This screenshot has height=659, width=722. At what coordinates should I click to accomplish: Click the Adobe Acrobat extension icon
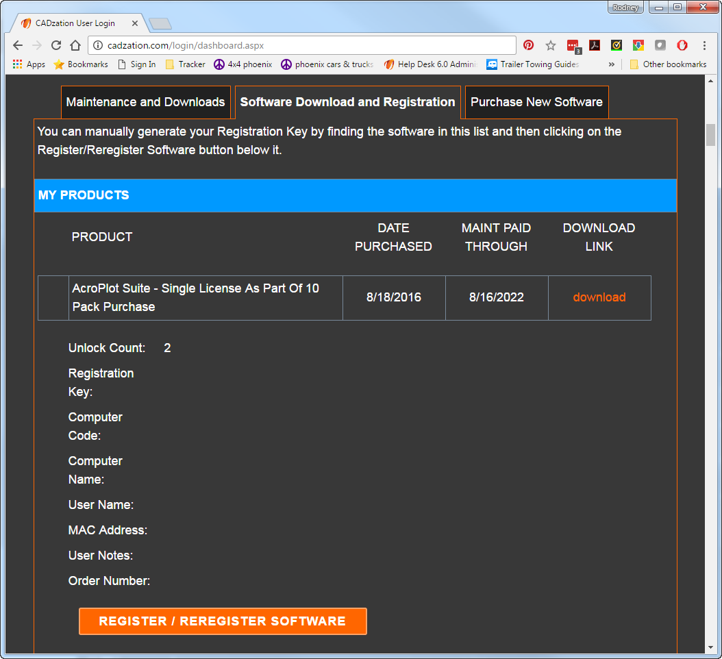click(x=595, y=45)
